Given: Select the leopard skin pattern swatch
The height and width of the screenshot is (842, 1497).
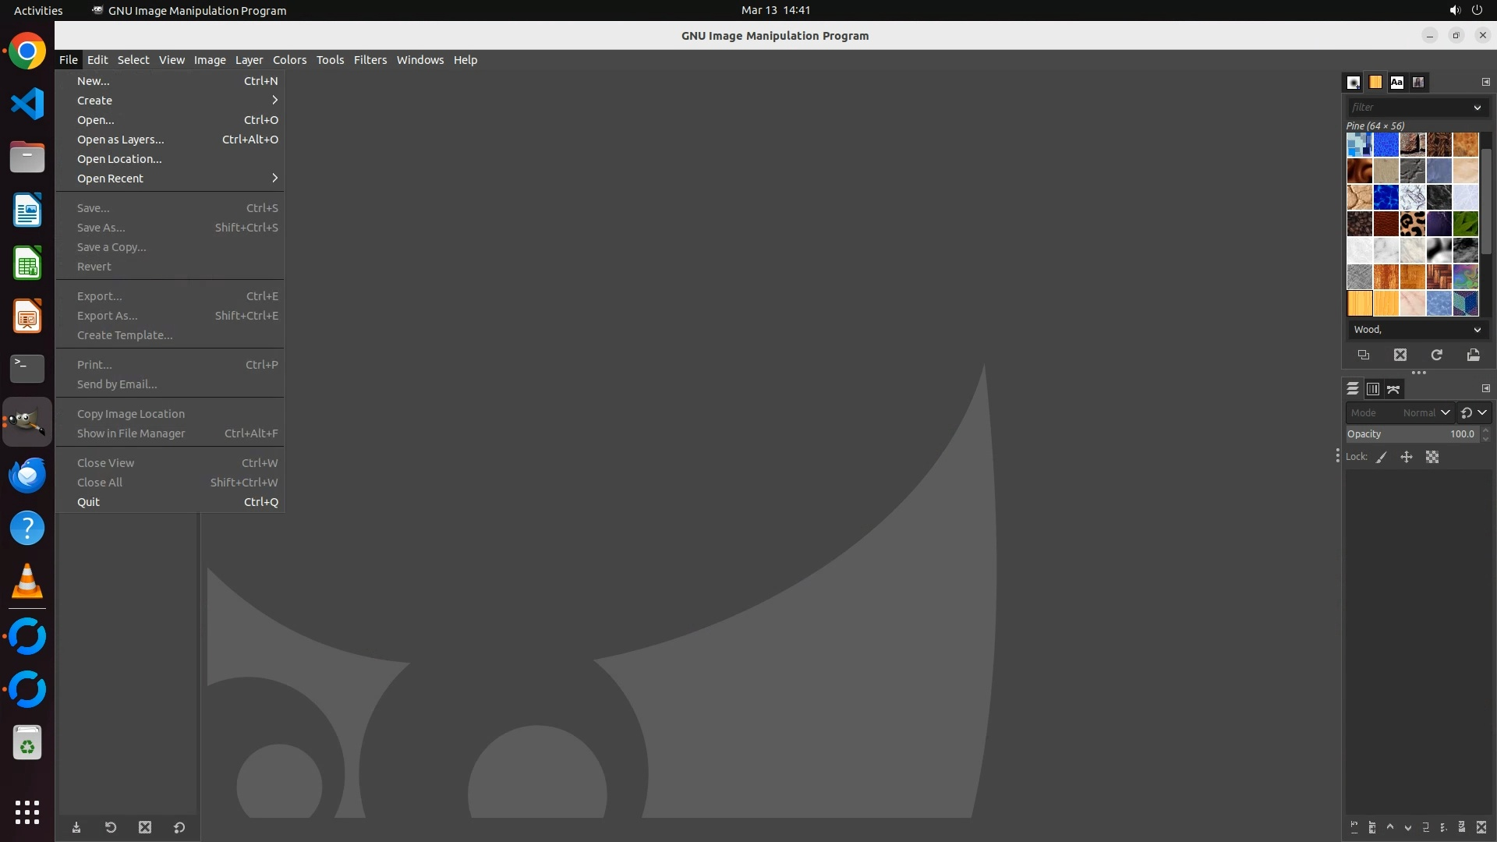Looking at the screenshot, I should click(x=1412, y=224).
